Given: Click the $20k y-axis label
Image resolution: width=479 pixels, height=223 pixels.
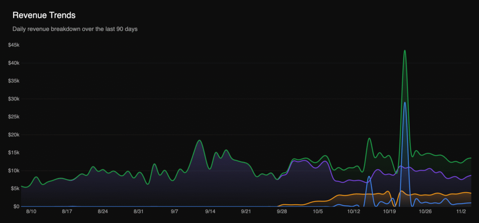Looking at the screenshot, I should (14, 135).
